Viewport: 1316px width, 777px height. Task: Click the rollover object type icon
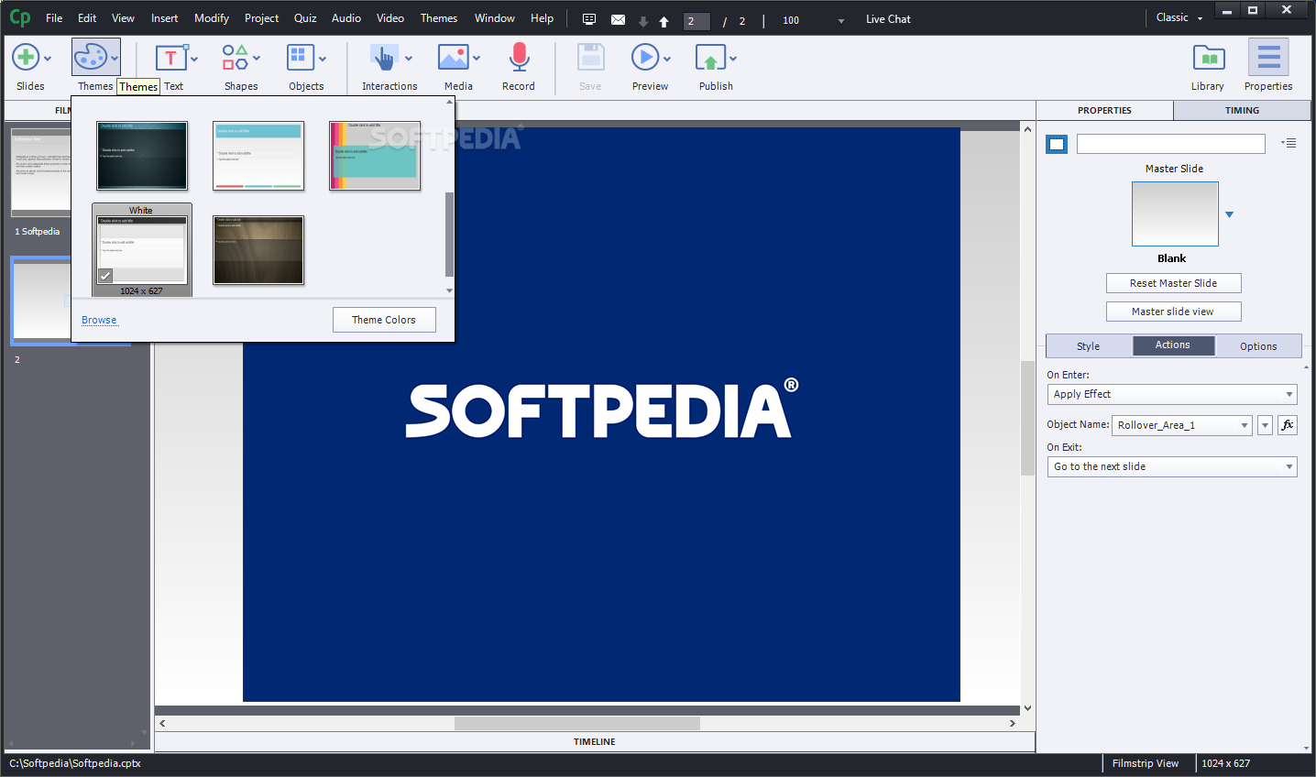[x=1057, y=144]
